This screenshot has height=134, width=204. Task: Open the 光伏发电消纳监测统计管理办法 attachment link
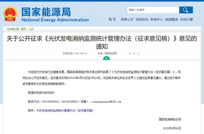(x=65, y=111)
